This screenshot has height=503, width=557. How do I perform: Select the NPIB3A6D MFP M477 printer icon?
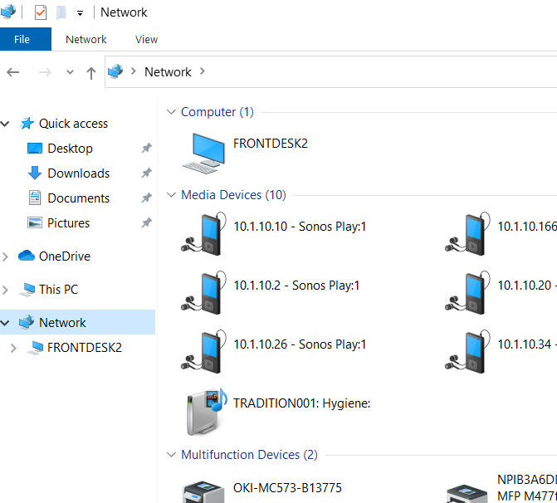(x=467, y=494)
